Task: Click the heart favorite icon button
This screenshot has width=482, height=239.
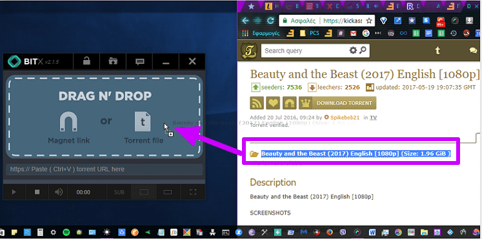Action: [x=273, y=103]
